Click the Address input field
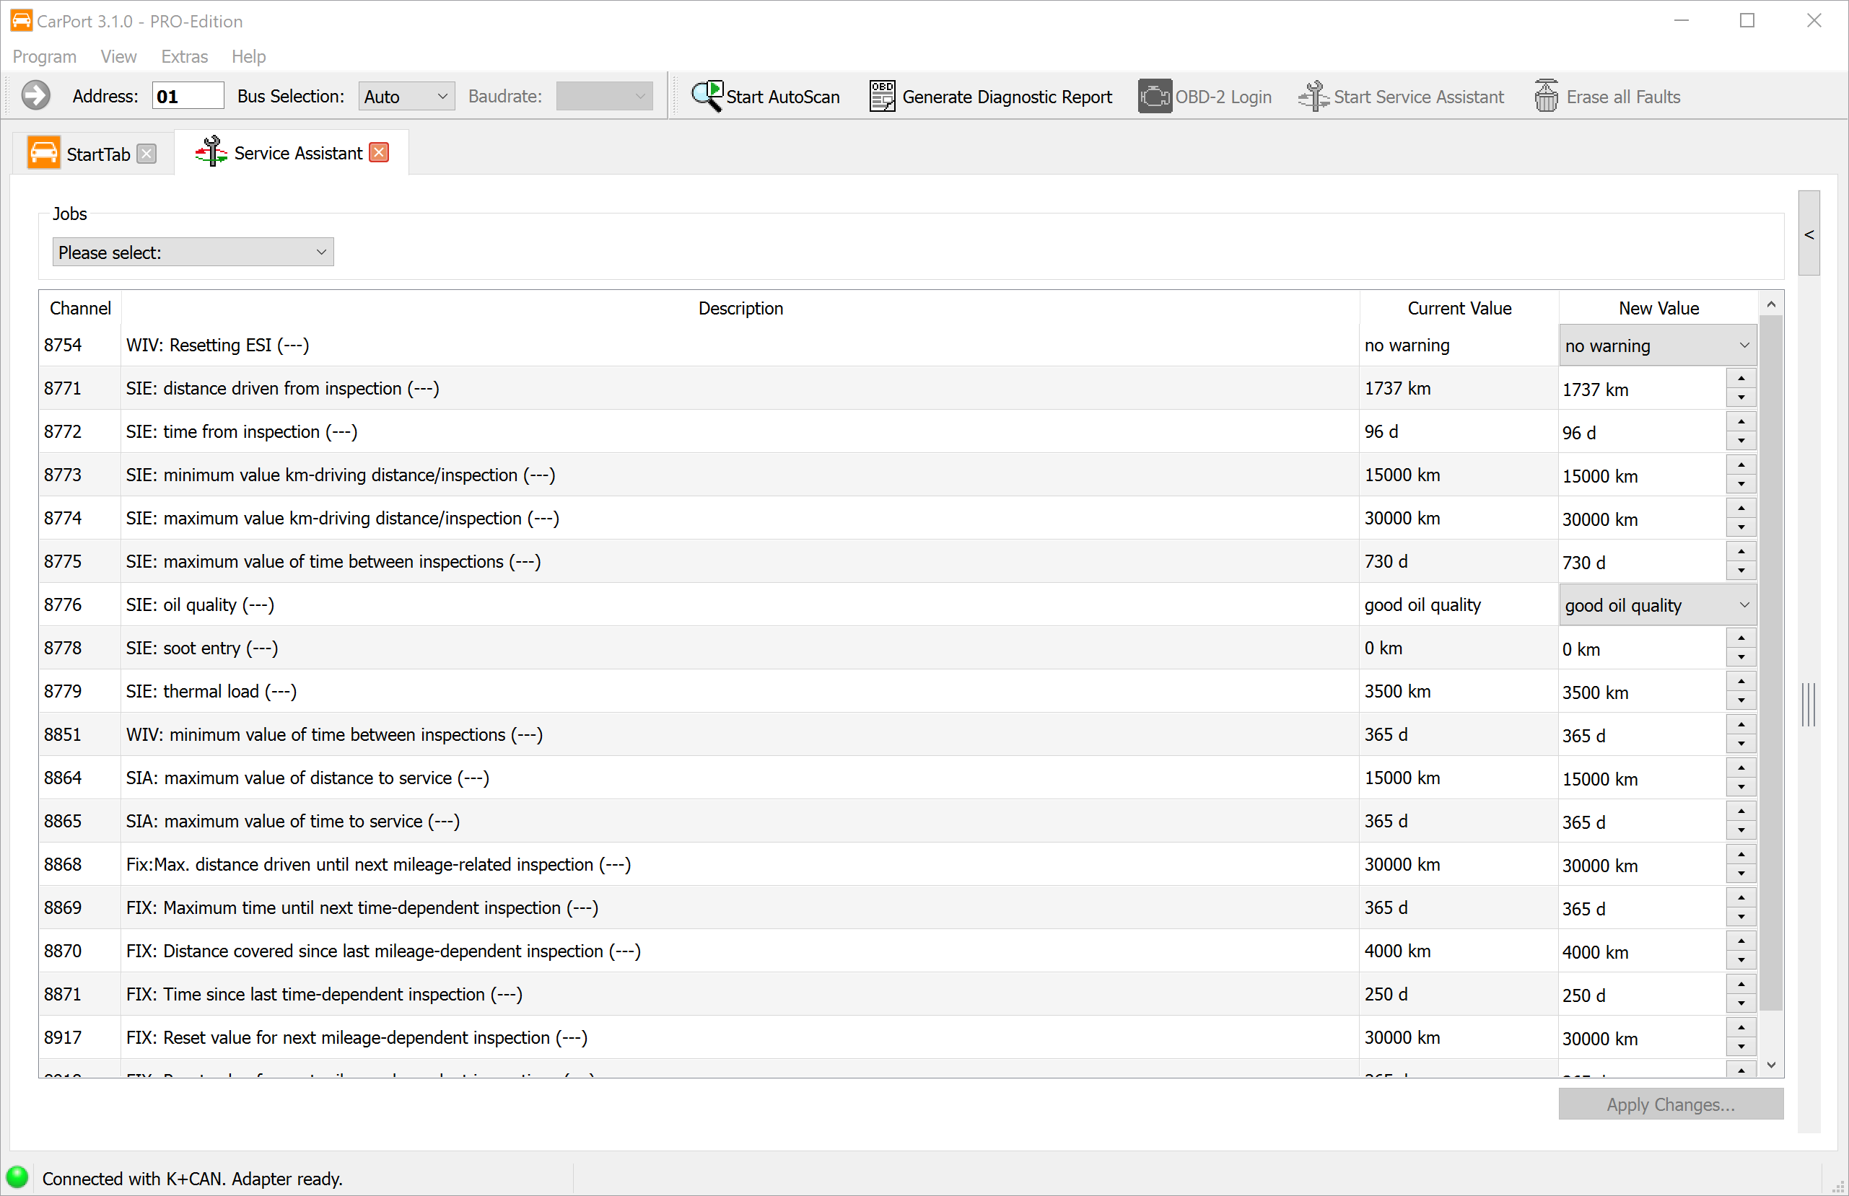The image size is (1849, 1196). point(187,97)
